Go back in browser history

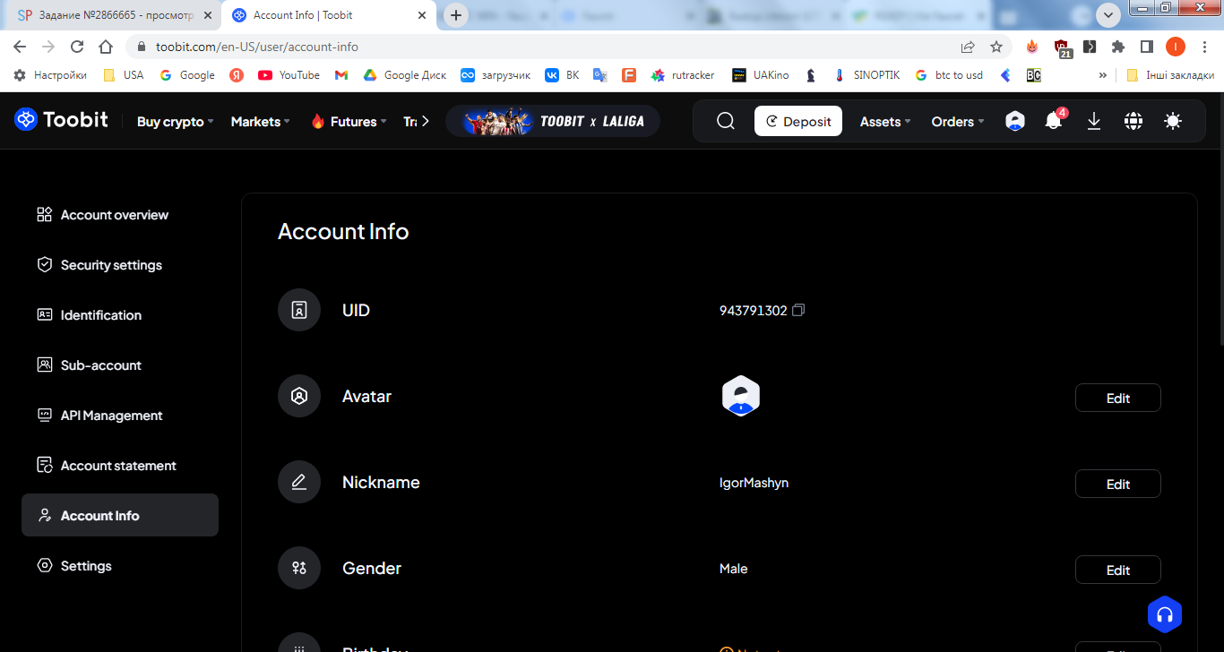click(x=20, y=47)
